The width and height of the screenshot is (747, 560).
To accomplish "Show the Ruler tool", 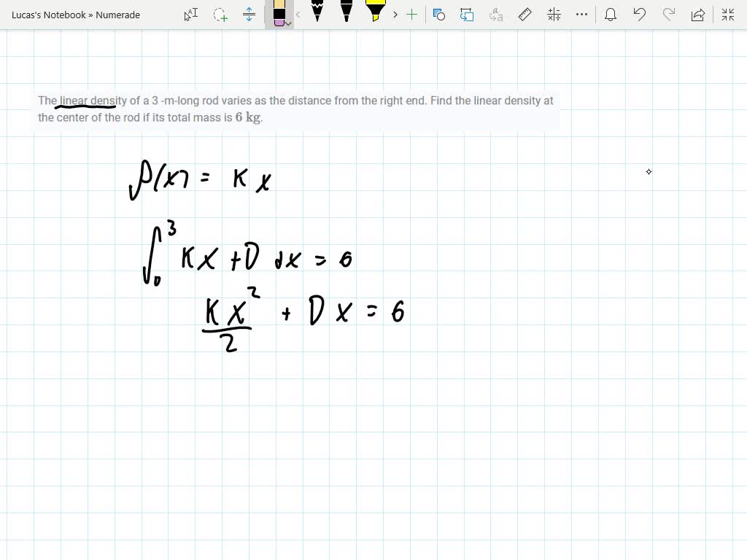I will (525, 15).
